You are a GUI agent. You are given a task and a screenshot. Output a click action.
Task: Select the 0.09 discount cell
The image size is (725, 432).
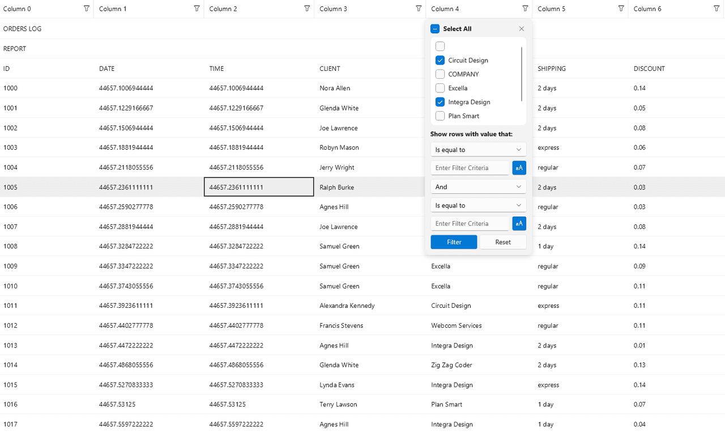(677, 266)
